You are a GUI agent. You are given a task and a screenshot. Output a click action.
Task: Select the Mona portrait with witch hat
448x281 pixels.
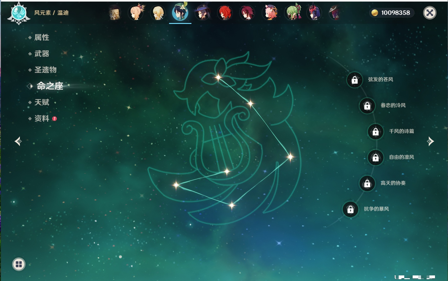tap(203, 13)
